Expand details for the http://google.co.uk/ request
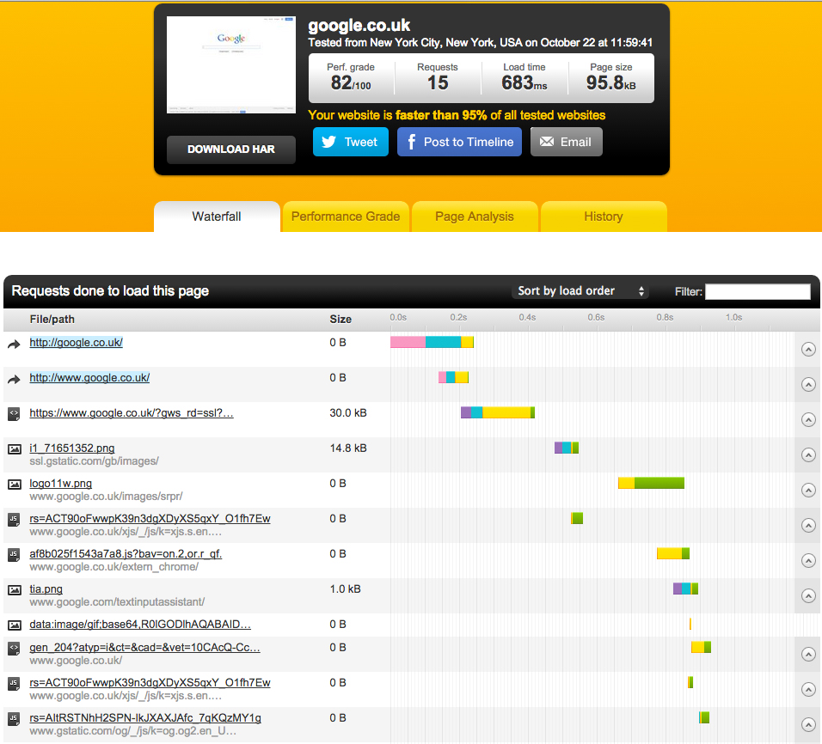This screenshot has height=744, width=822. (x=808, y=349)
